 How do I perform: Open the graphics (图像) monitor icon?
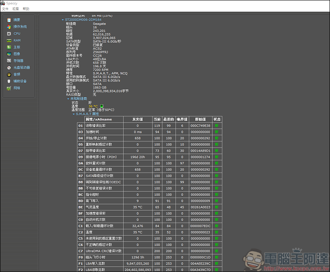9,54
